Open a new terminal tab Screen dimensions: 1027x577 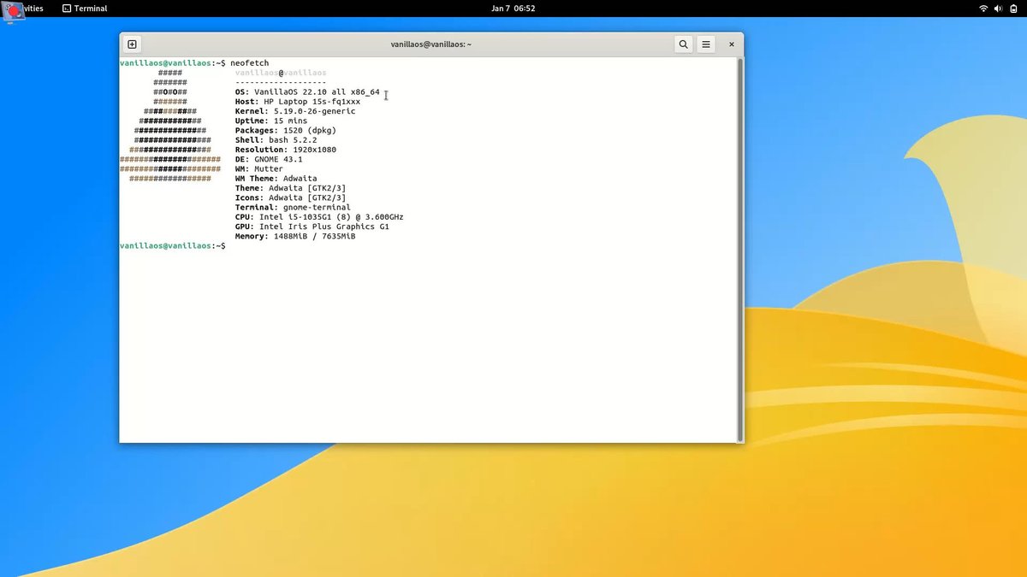pos(132,44)
